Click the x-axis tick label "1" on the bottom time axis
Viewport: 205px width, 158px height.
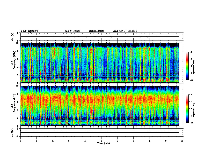pyautogui.click(x=36, y=141)
